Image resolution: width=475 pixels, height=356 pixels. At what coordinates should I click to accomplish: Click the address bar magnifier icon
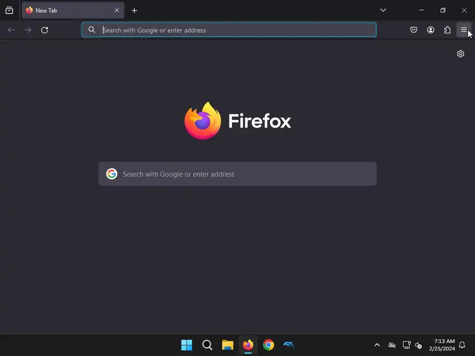(92, 30)
